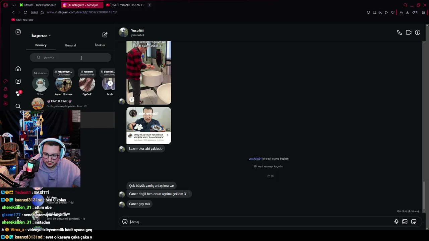
Task: Open the YouTube bookmark in bookmarks bar
Action: (22, 20)
